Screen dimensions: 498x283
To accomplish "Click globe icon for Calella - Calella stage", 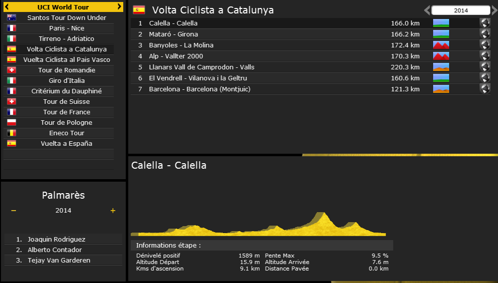I will (x=485, y=23).
